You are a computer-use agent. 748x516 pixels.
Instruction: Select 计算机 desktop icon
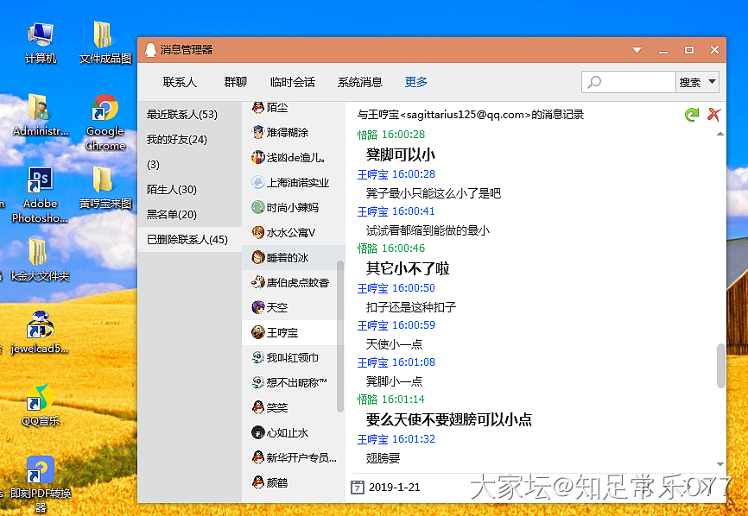[40, 43]
